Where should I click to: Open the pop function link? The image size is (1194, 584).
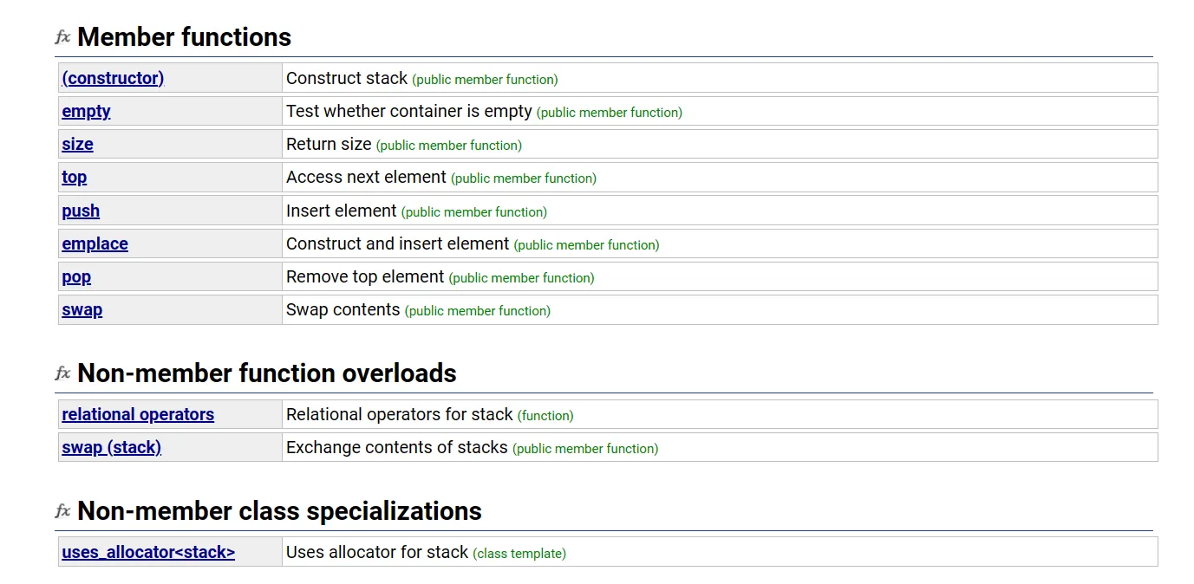[x=76, y=276]
